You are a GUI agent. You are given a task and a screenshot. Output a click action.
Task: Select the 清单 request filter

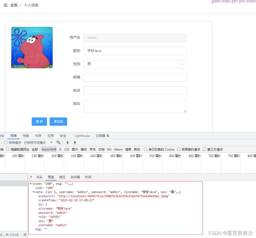(x=128, y=150)
